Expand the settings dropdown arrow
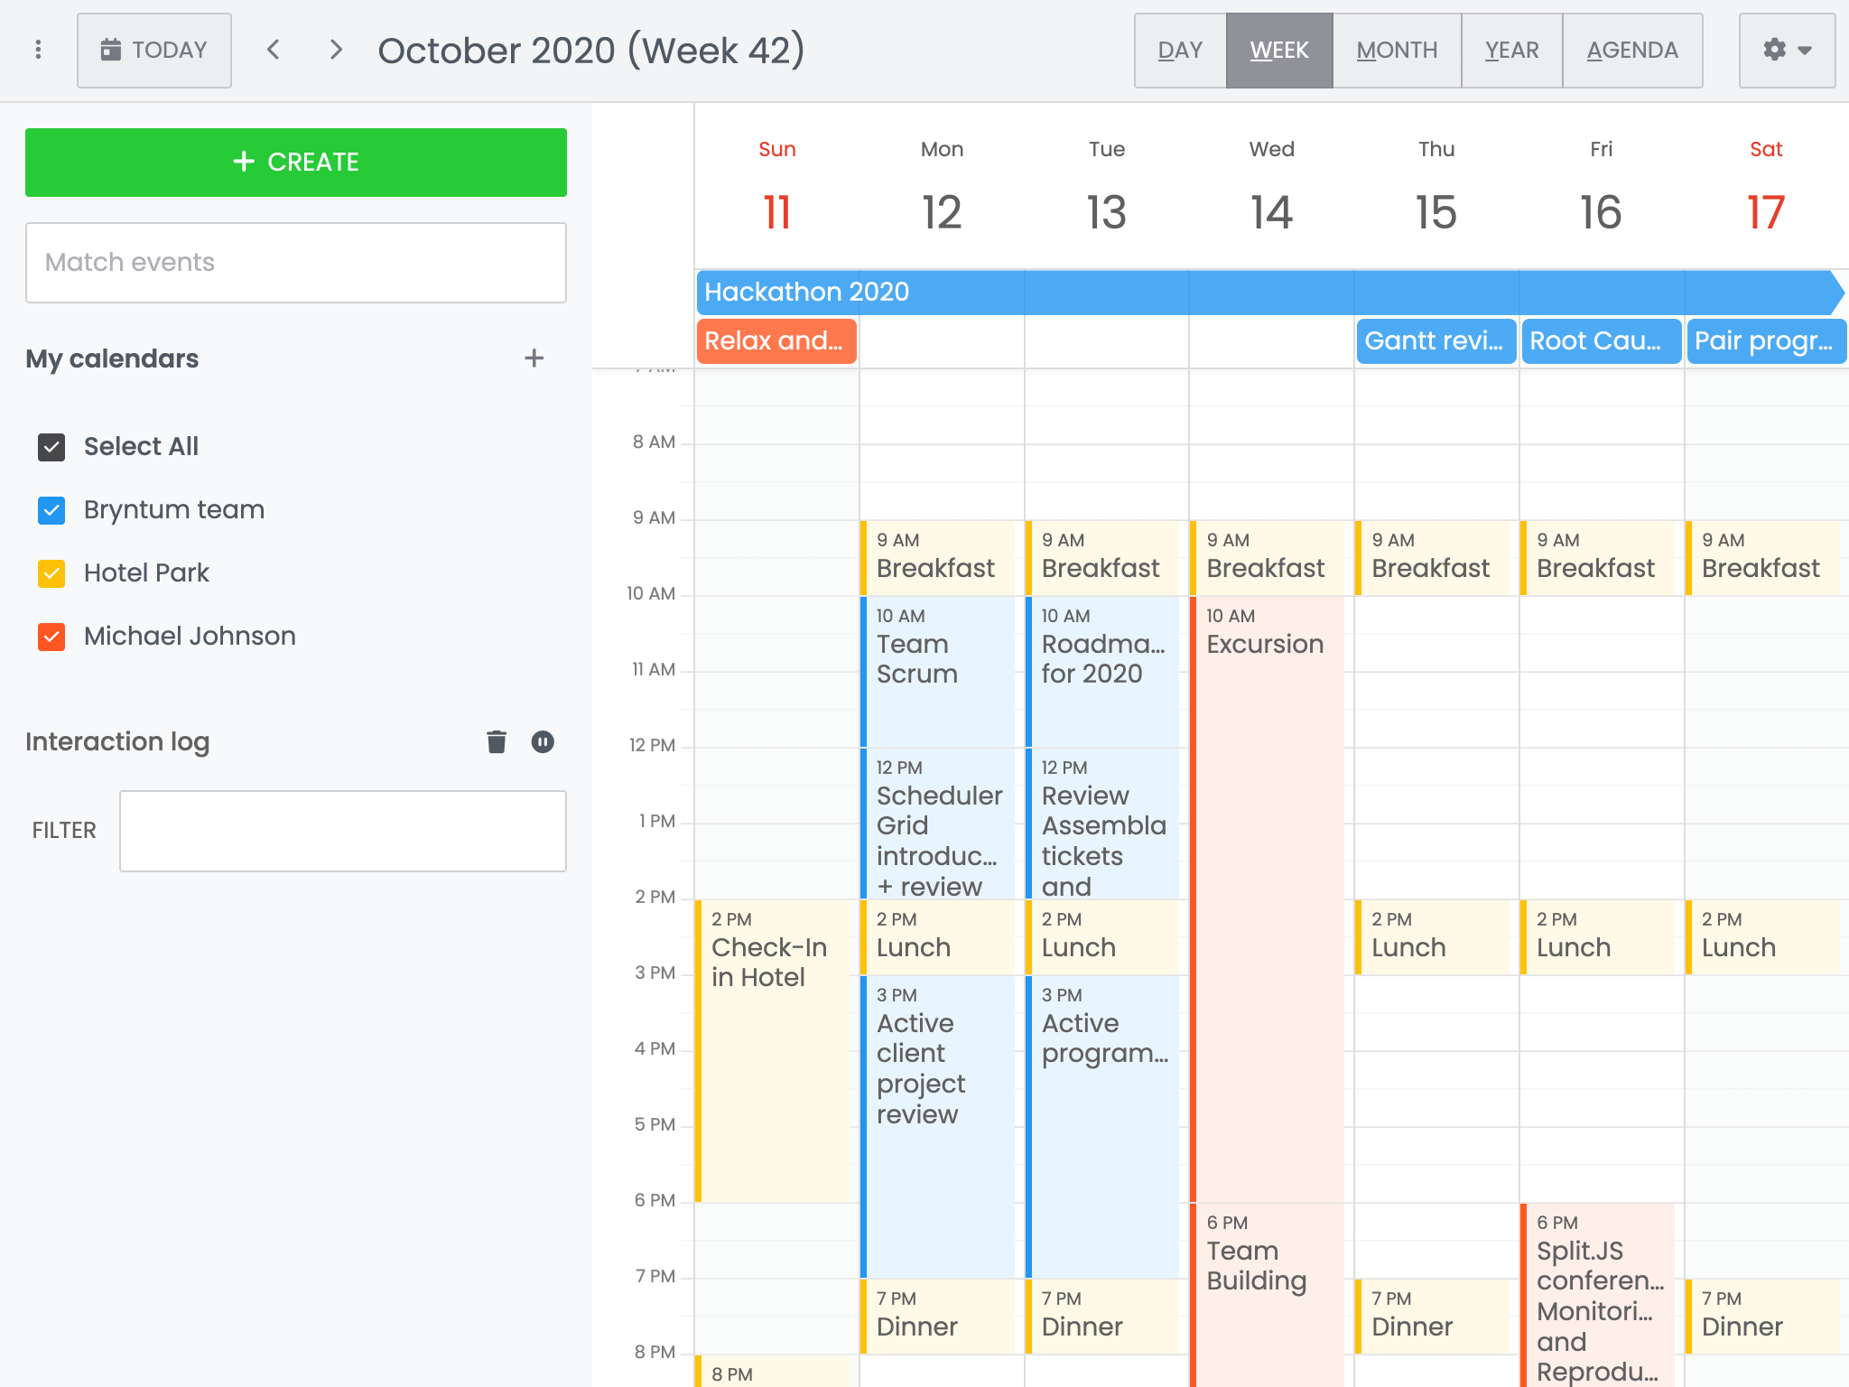Viewport: 1849px width, 1387px height. [x=1803, y=50]
